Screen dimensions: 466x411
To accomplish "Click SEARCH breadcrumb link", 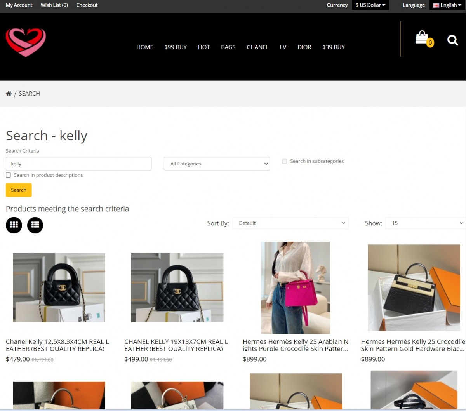I will pos(29,93).
